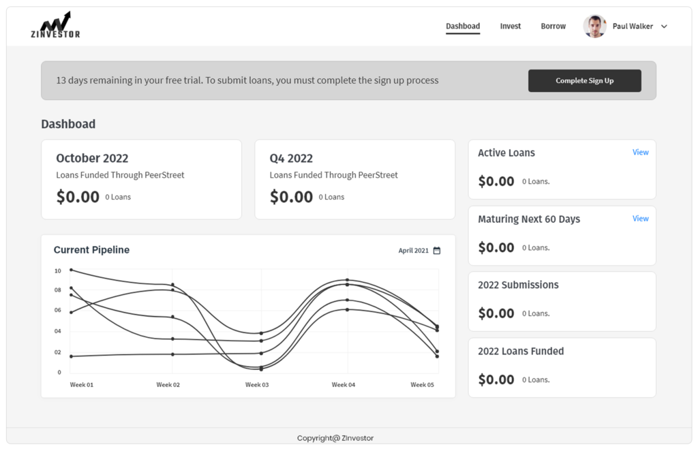Click the Zinvestor logo
Viewport: 698px width, 451px height.
55,25
